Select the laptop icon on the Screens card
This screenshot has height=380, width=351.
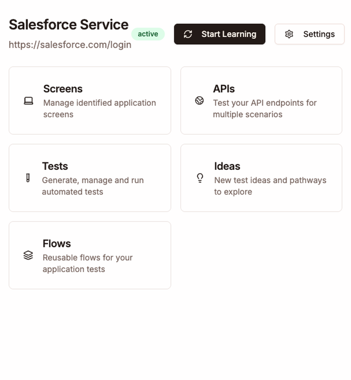tap(28, 101)
